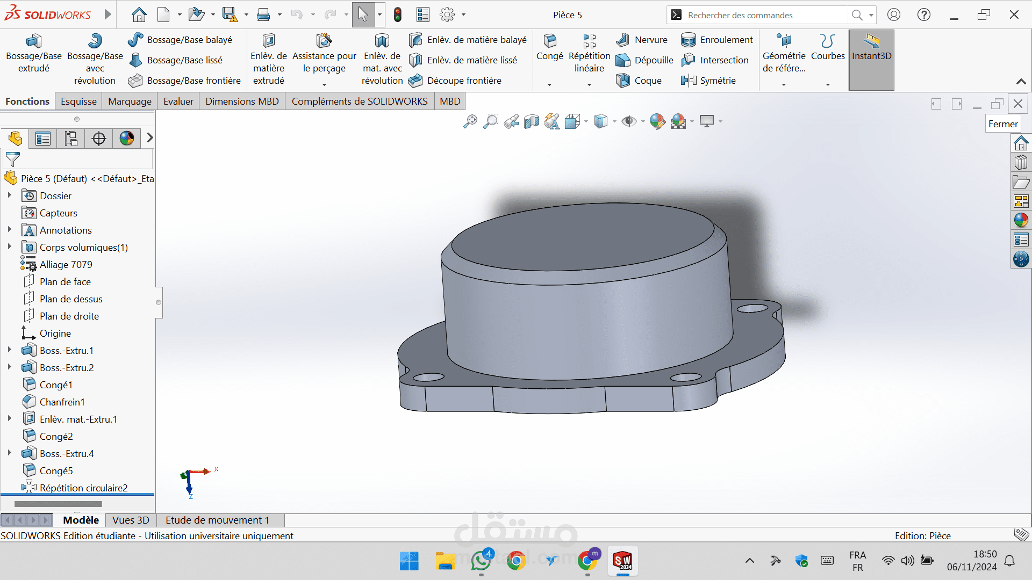Select Chanfrein1 in the feature tree
1032x580 pixels.
(x=62, y=402)
